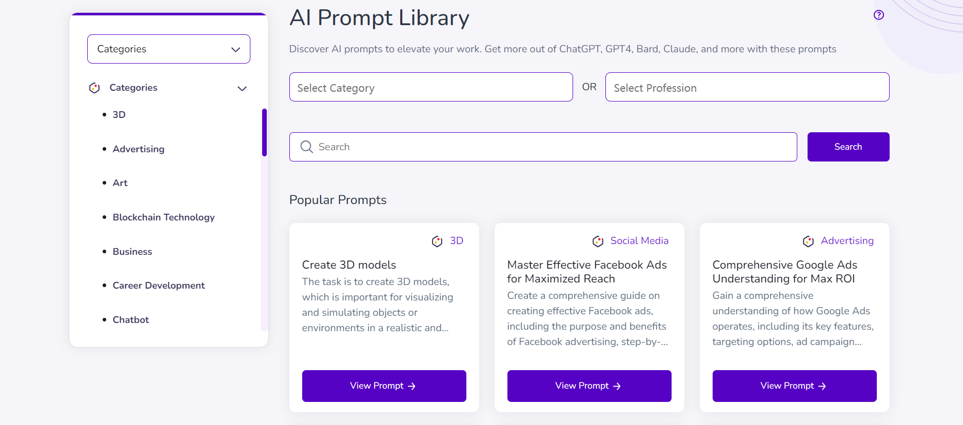Select Advertising in the category list

click(139, 149)
